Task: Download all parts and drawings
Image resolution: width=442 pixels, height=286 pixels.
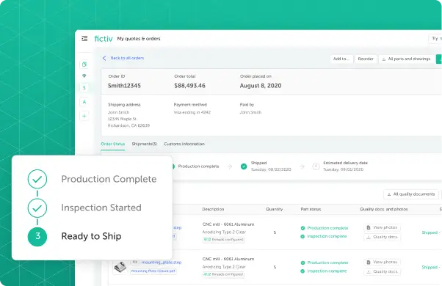Action: pyautogui.click(x=406, y=59)
